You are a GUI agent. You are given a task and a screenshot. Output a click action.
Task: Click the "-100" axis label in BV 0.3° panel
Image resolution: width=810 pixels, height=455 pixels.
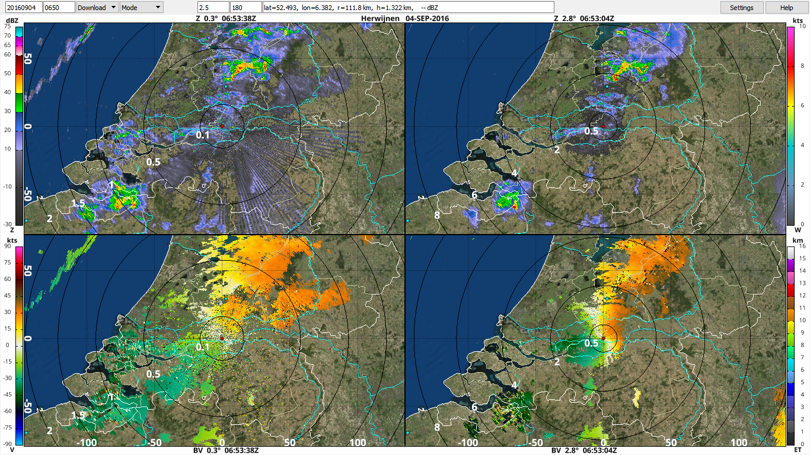pyautogui.click(x=87, y=443)
